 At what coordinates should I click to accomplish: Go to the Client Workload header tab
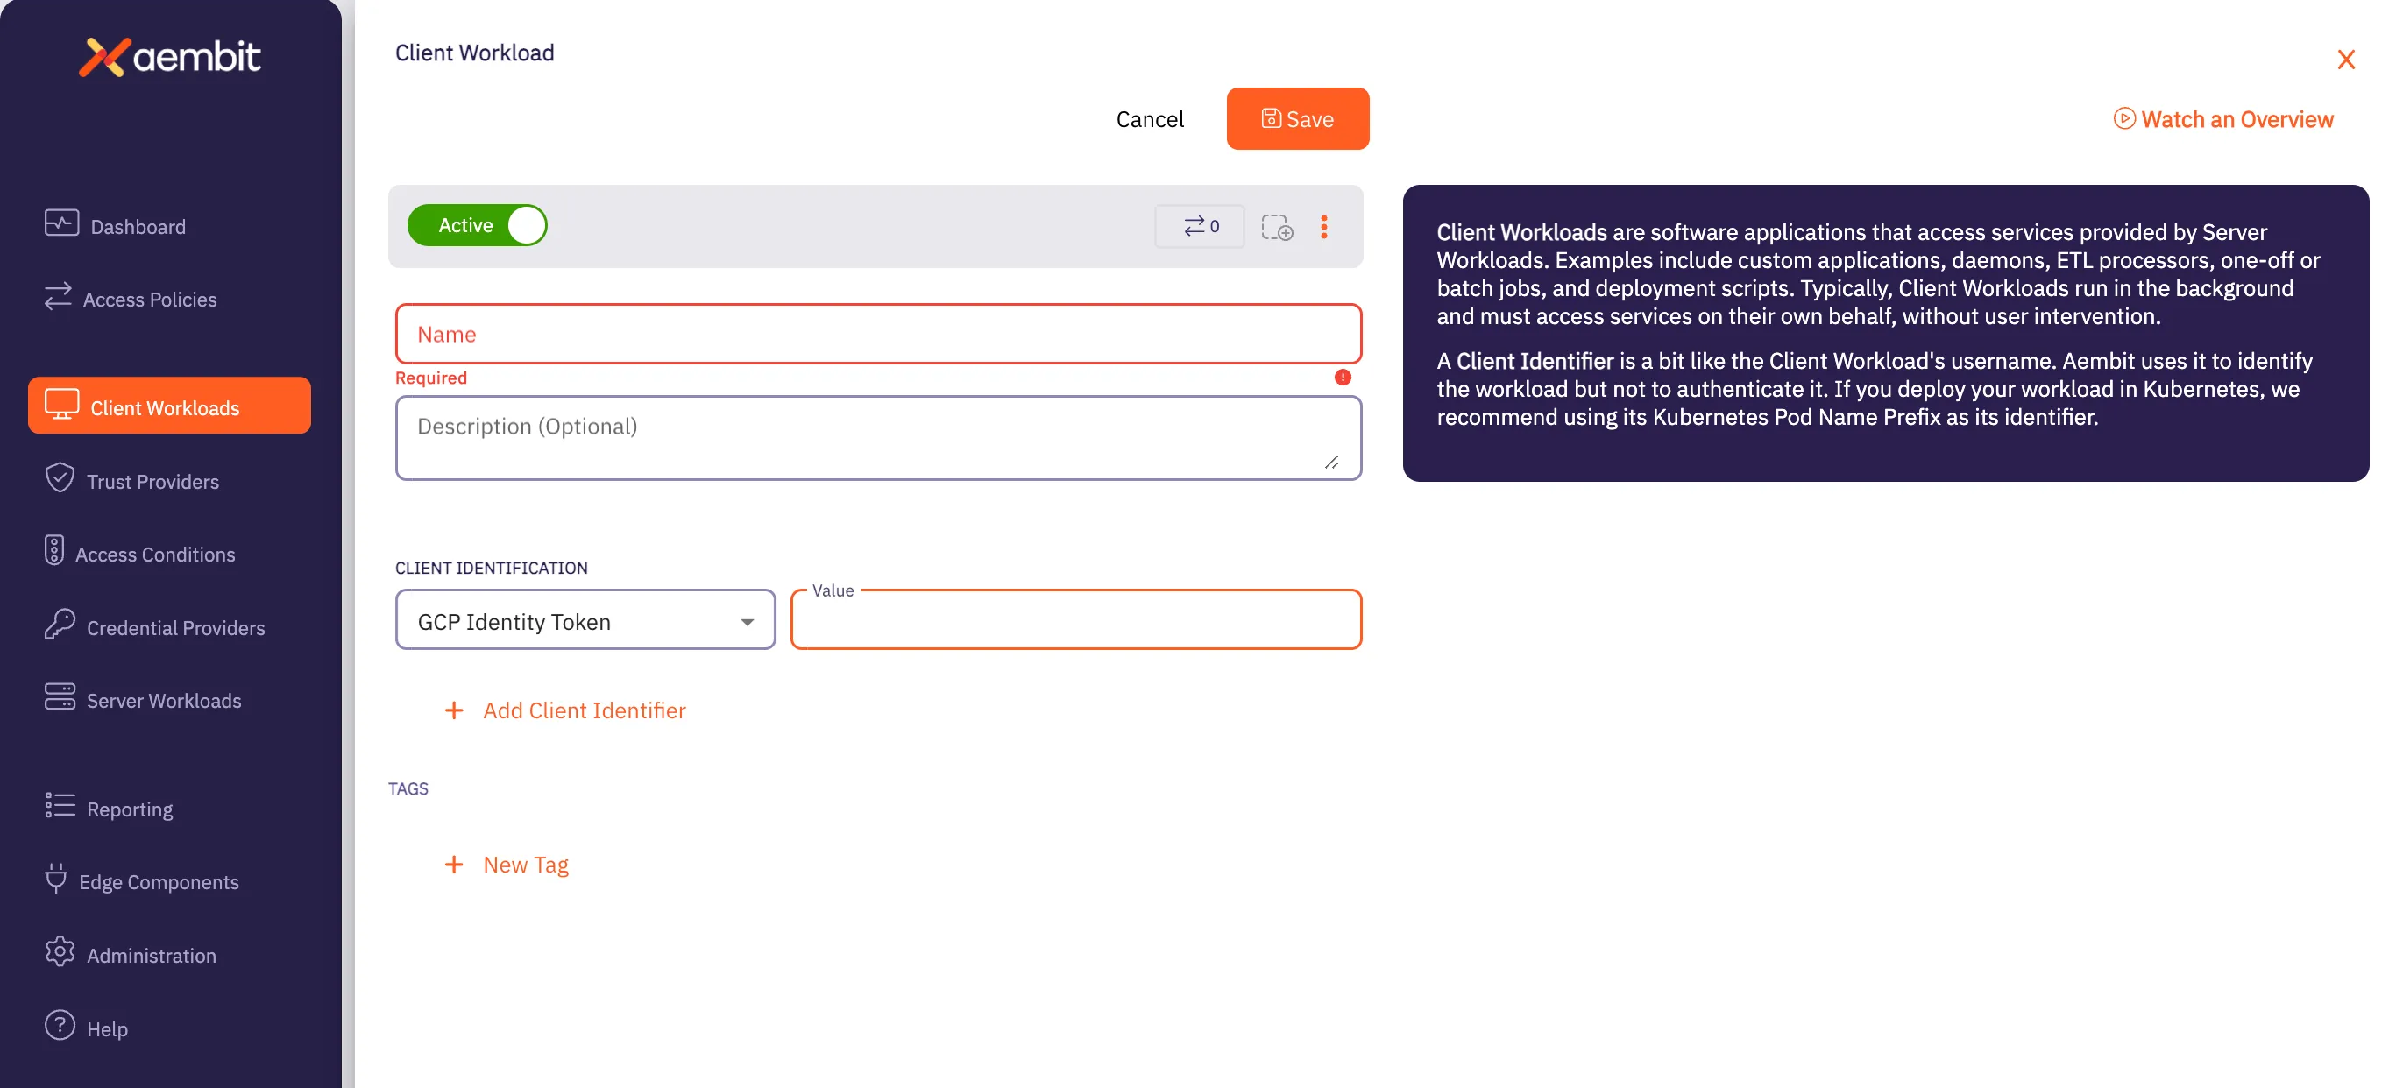pos(475,53)
